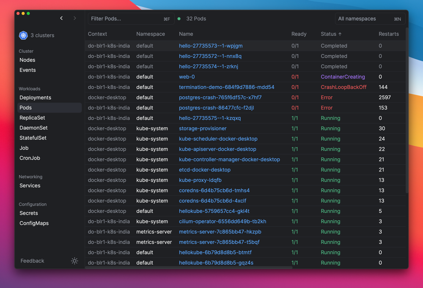
Task: Click the Status column sort arrow
Action: (340, 34)
